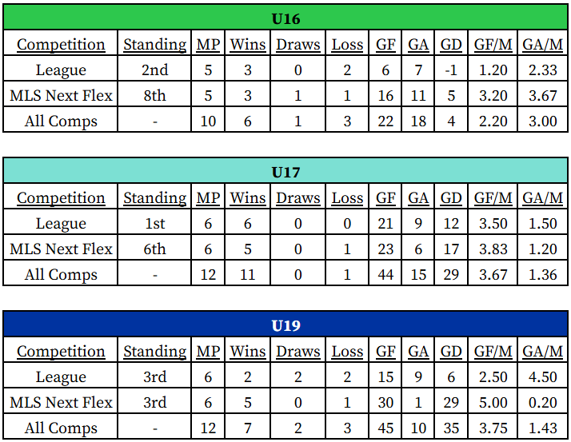The image size is (571, 442).
Task: Click the Standing header in U17 table
Action: point(154,198)
